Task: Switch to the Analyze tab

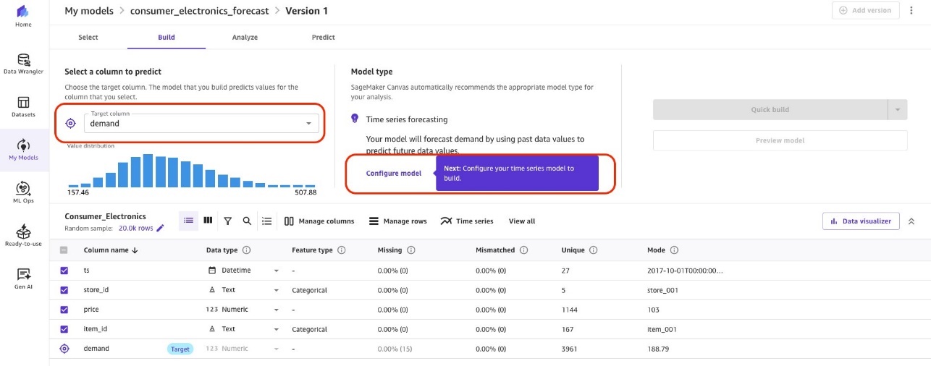Action: tap(245, 37)
